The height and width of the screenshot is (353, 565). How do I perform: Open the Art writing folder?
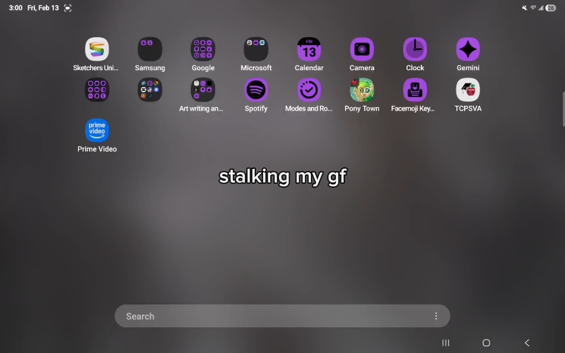click(x=203, y=90)
